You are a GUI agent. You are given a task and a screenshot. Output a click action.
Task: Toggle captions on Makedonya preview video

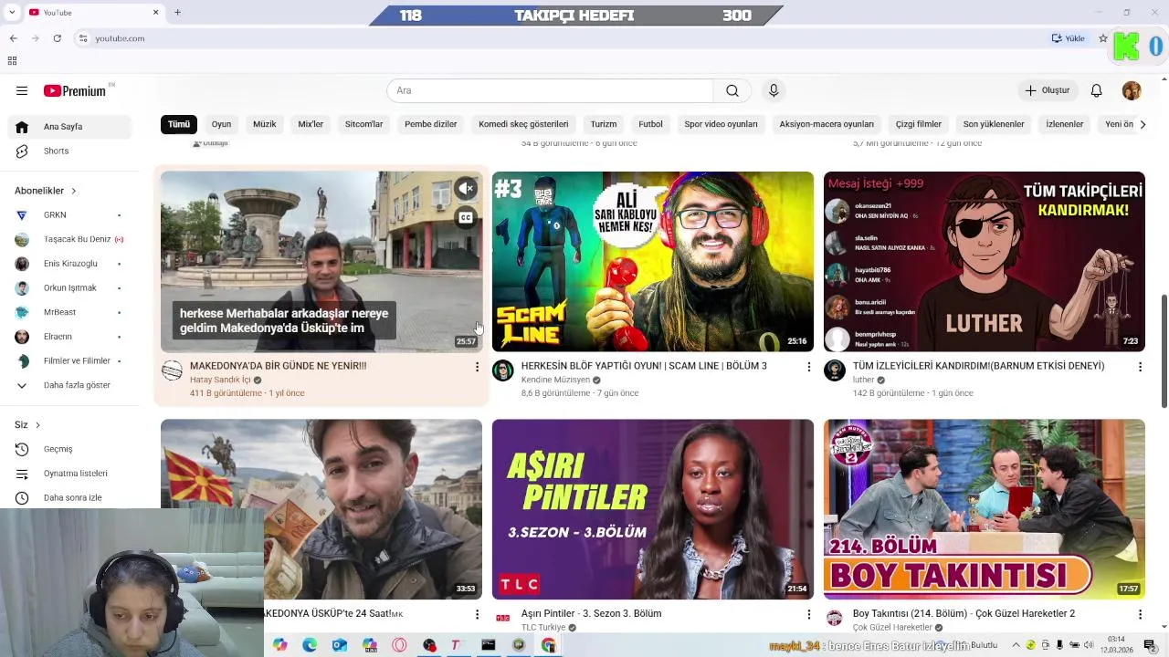click(x=466, y=218)
